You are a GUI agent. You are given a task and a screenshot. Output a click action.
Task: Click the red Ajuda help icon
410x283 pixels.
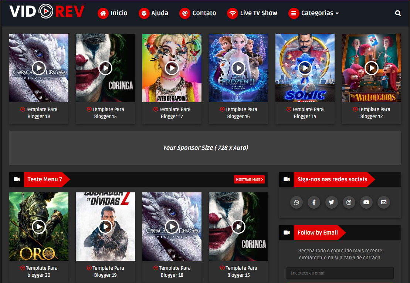pyautogui.click(x=144, y=13)
